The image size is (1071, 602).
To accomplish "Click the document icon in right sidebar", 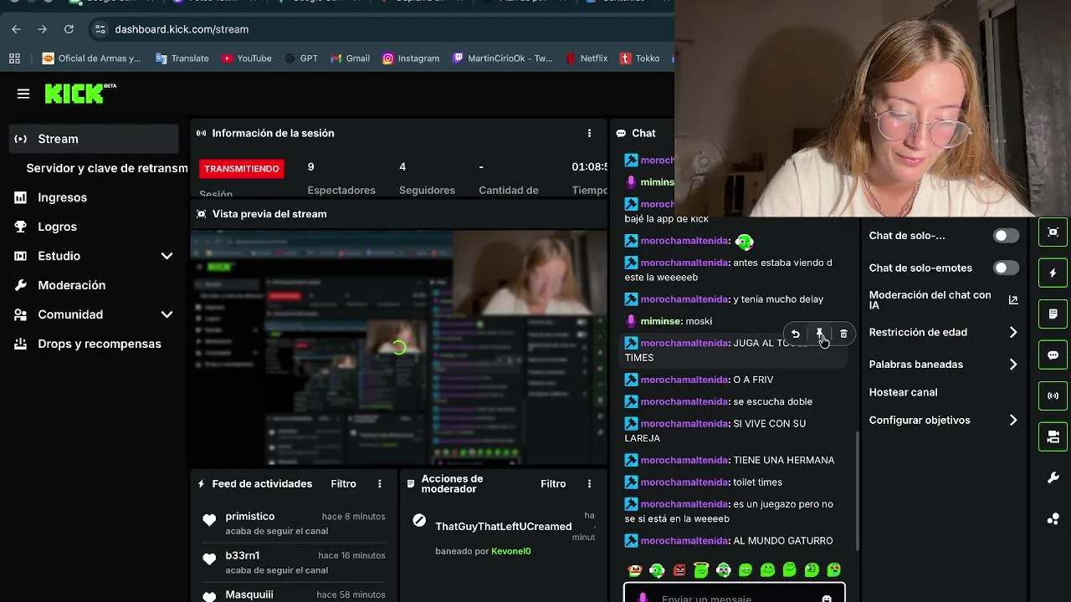I will (1053, 314).
